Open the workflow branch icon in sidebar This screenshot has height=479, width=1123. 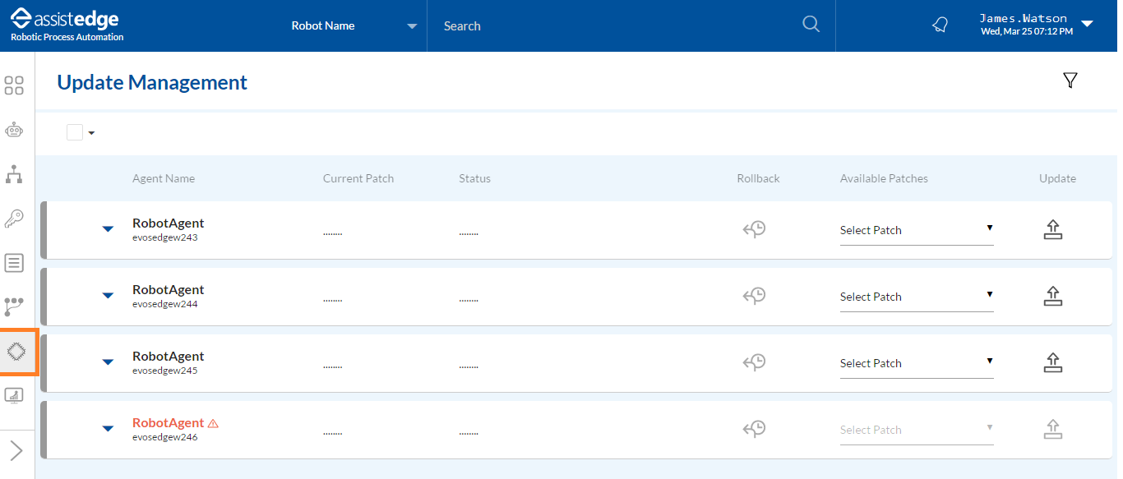click(14, 307)
